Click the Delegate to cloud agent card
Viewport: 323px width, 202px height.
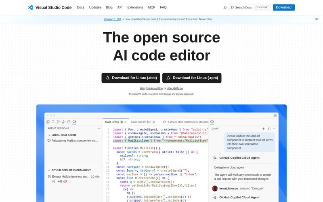[x=243, y=173]
